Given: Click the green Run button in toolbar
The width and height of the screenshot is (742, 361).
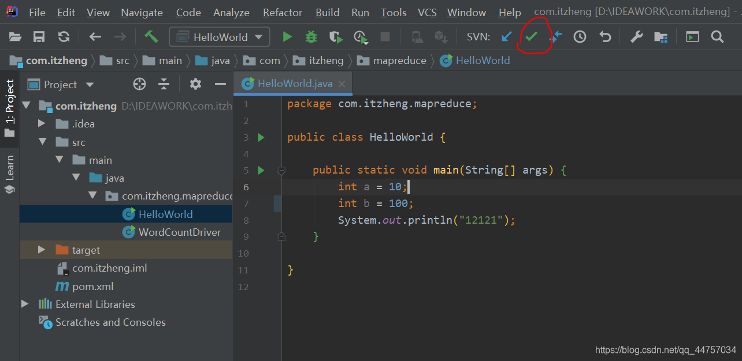Looking at the screenshot, I should tap(287, 37).
